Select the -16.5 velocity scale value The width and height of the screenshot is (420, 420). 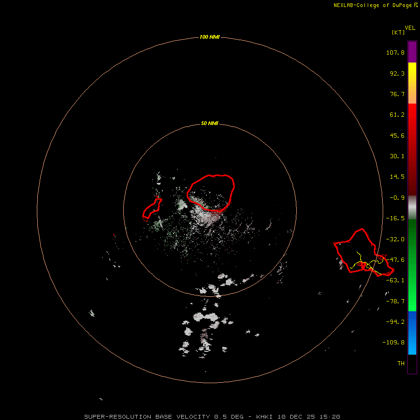point(395,218)
